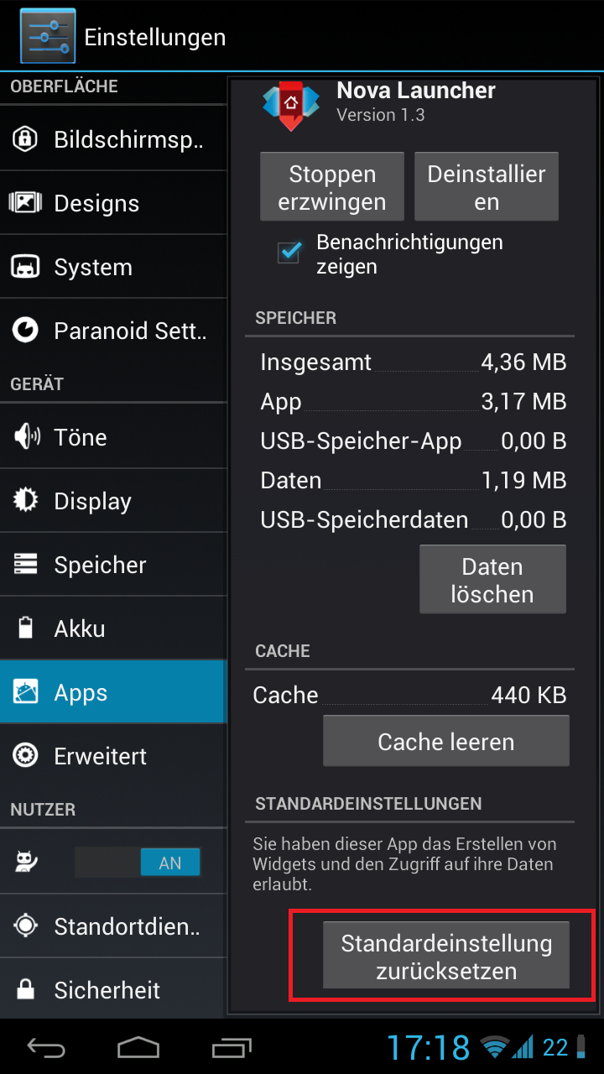Image resolution: width=604 pixels, height=1074 pixels.
Task: Tap Daten löschen button
Action: coord(492,580)
